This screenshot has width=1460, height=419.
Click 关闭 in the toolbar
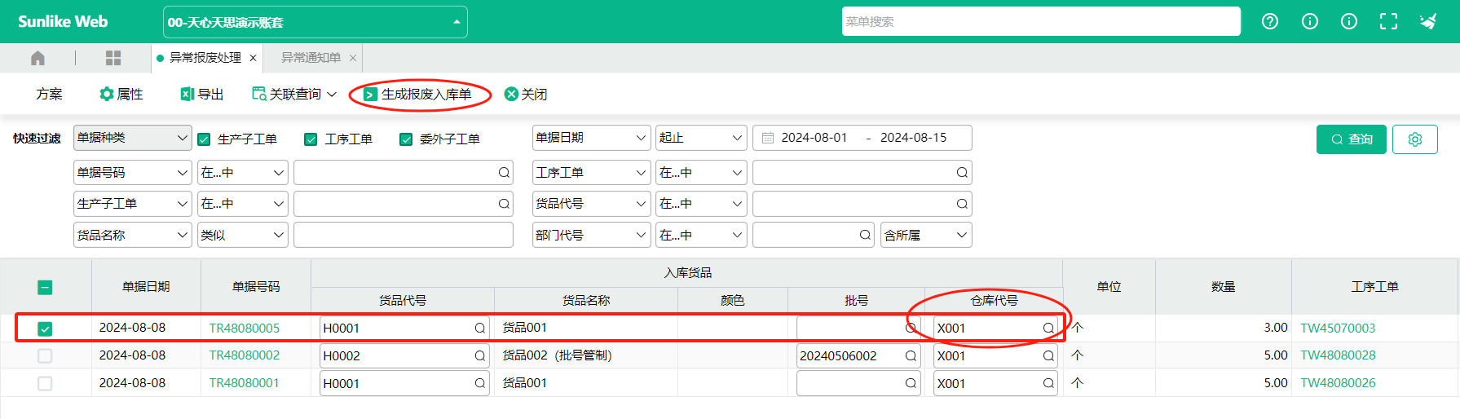click(x=526, y=95)
